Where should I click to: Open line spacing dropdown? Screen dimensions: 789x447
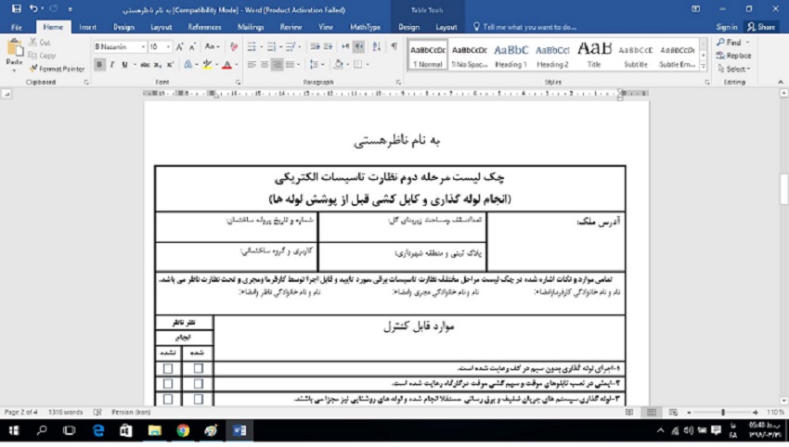[316, 64]
